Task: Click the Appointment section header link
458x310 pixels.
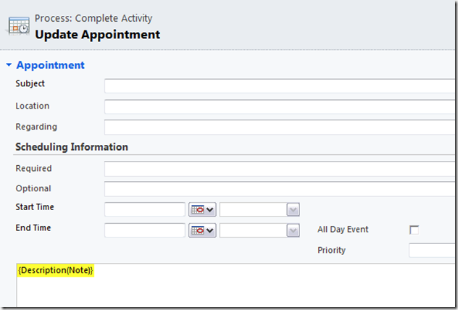Action: (50, 65)
